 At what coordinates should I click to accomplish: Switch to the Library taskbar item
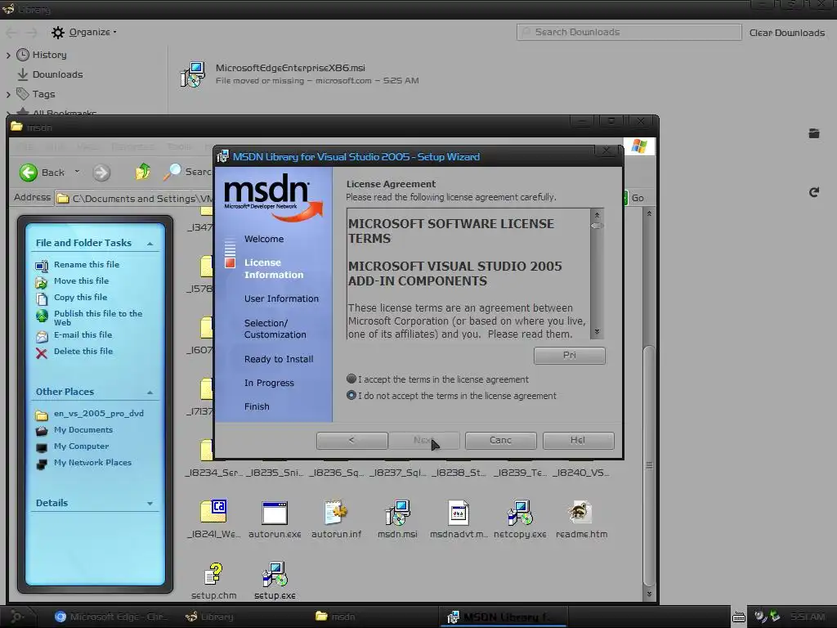[x=209, y=617]
